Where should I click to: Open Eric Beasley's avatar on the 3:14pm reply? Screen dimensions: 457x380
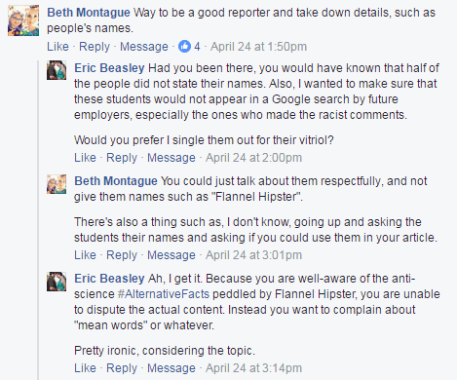click(x=57, y=282)
